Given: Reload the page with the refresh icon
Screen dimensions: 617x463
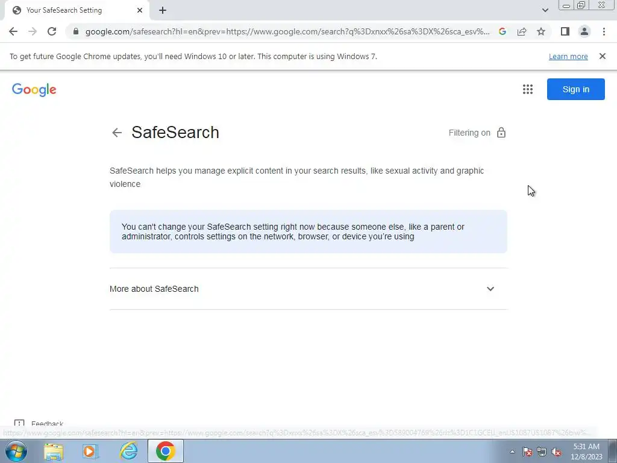Looking at the screenshot, I should [52, 31].
